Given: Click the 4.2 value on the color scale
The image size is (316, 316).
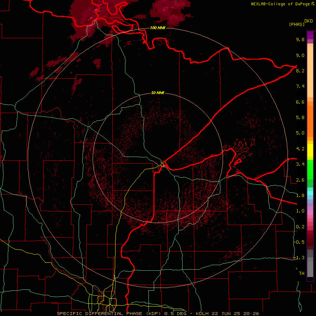Looking at the screenshot, I should pos(300,149).
